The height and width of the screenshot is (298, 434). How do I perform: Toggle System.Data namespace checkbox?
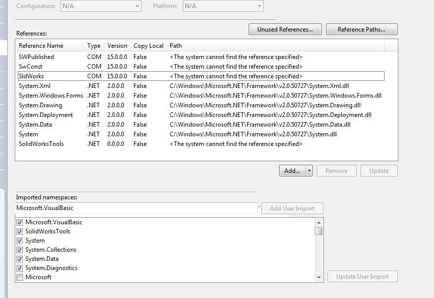click(20, 259)
